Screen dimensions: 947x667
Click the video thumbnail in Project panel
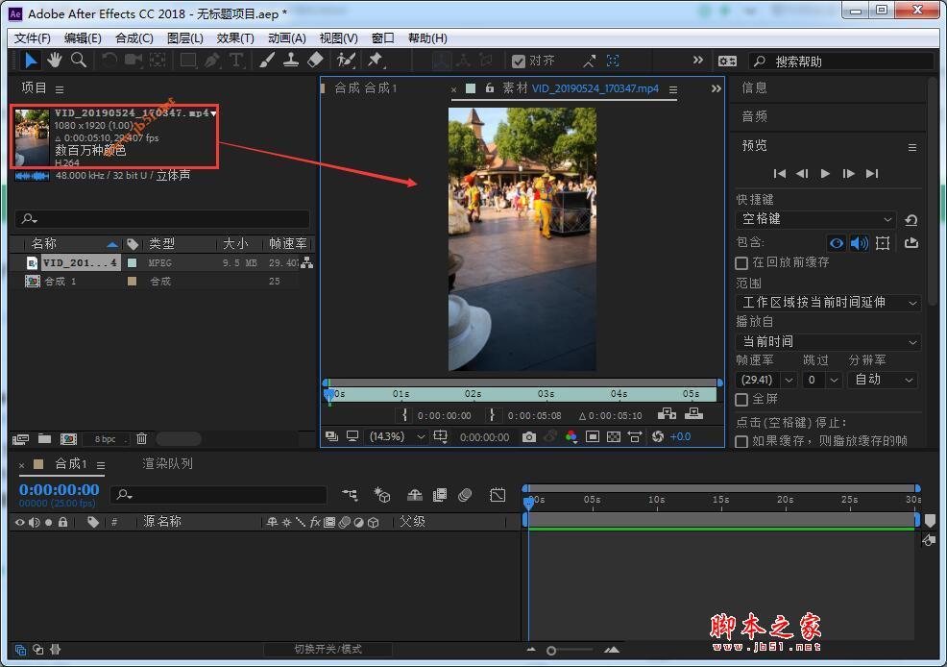click(x=32, y=137)
